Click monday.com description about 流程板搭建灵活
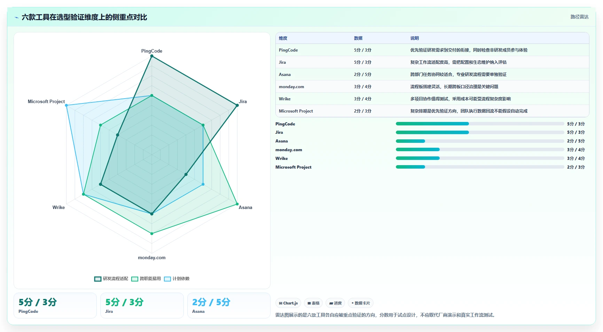Screen dimensions: 603x332 tap(454, 87)
